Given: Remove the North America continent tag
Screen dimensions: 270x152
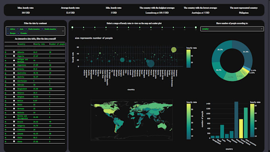Looking at the screenshot, I should pos(26,29).
